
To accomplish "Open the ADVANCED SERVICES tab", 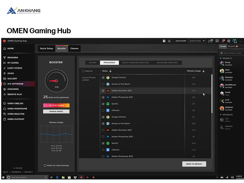I will [x=167, y=63].
